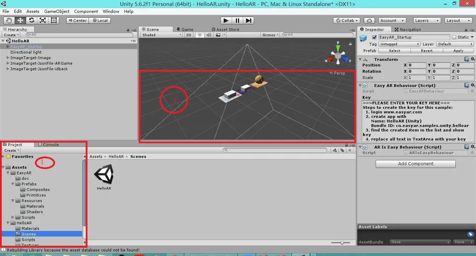Click the Inspector GameObject cube icon
This screenshot has width=476, height=256.
tap(363, 38)
